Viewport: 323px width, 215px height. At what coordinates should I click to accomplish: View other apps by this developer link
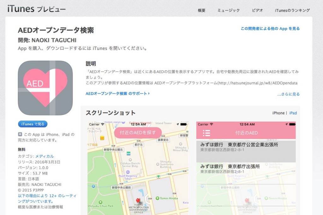tap(270, 29)
